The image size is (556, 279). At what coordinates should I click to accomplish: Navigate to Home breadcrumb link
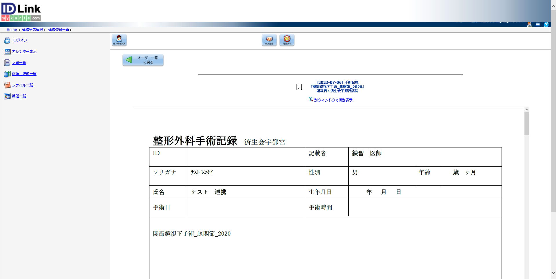12,30
